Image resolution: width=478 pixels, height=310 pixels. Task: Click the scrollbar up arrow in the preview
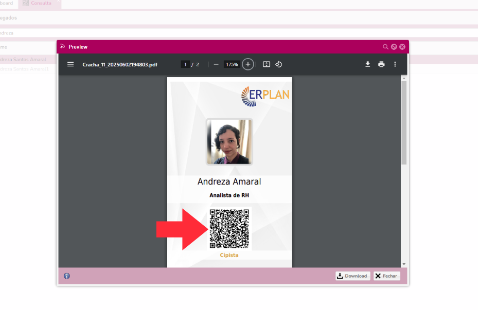click(404, 79)
